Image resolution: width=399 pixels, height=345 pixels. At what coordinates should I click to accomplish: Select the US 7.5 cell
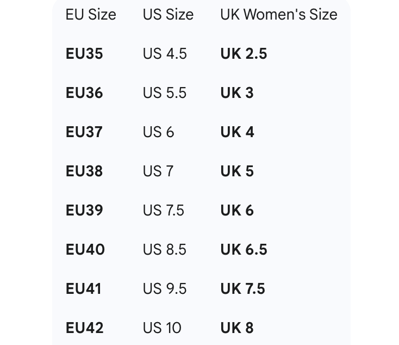click(x=164, y=211)
